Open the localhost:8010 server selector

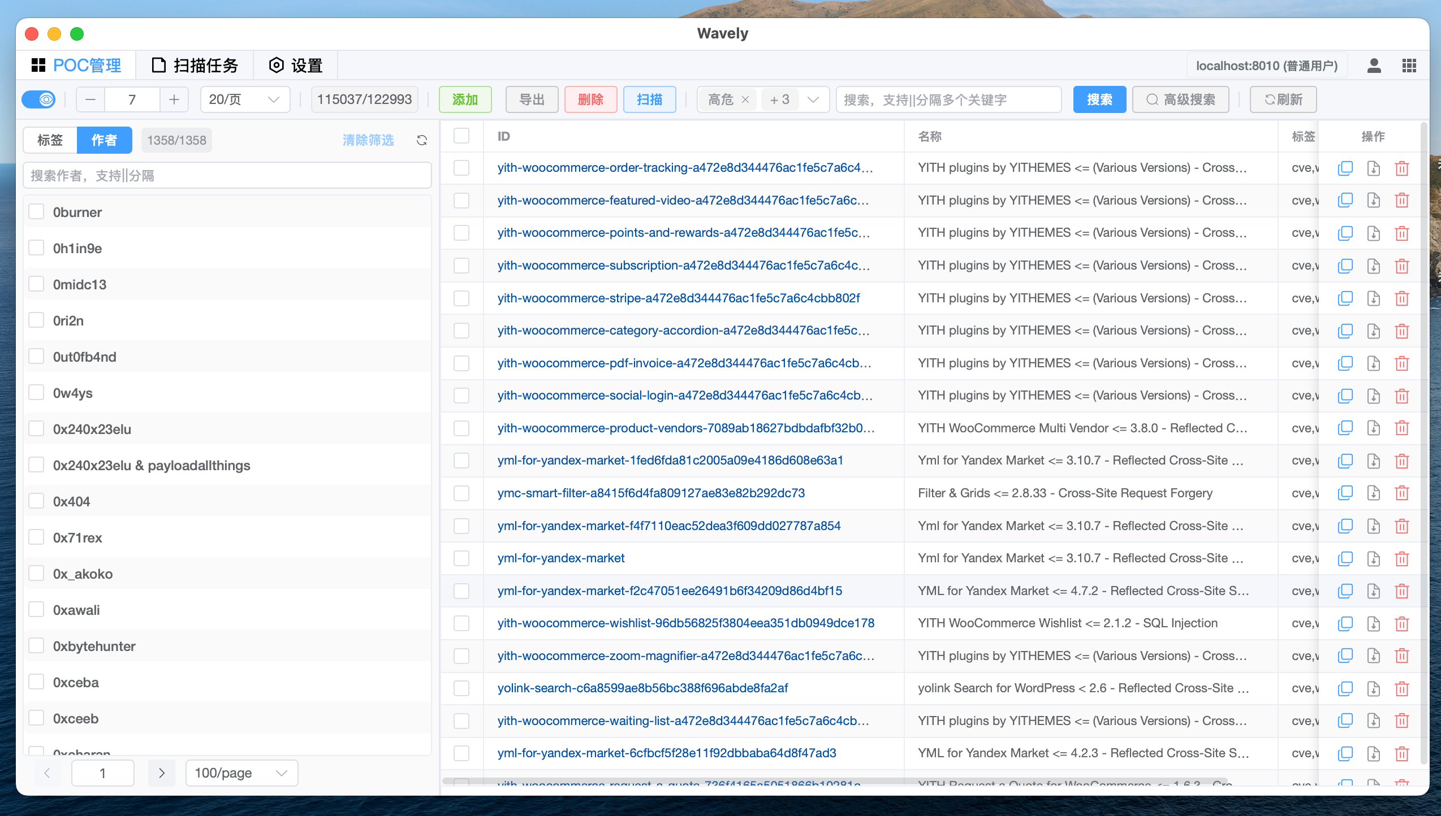tap(1267, 66)
